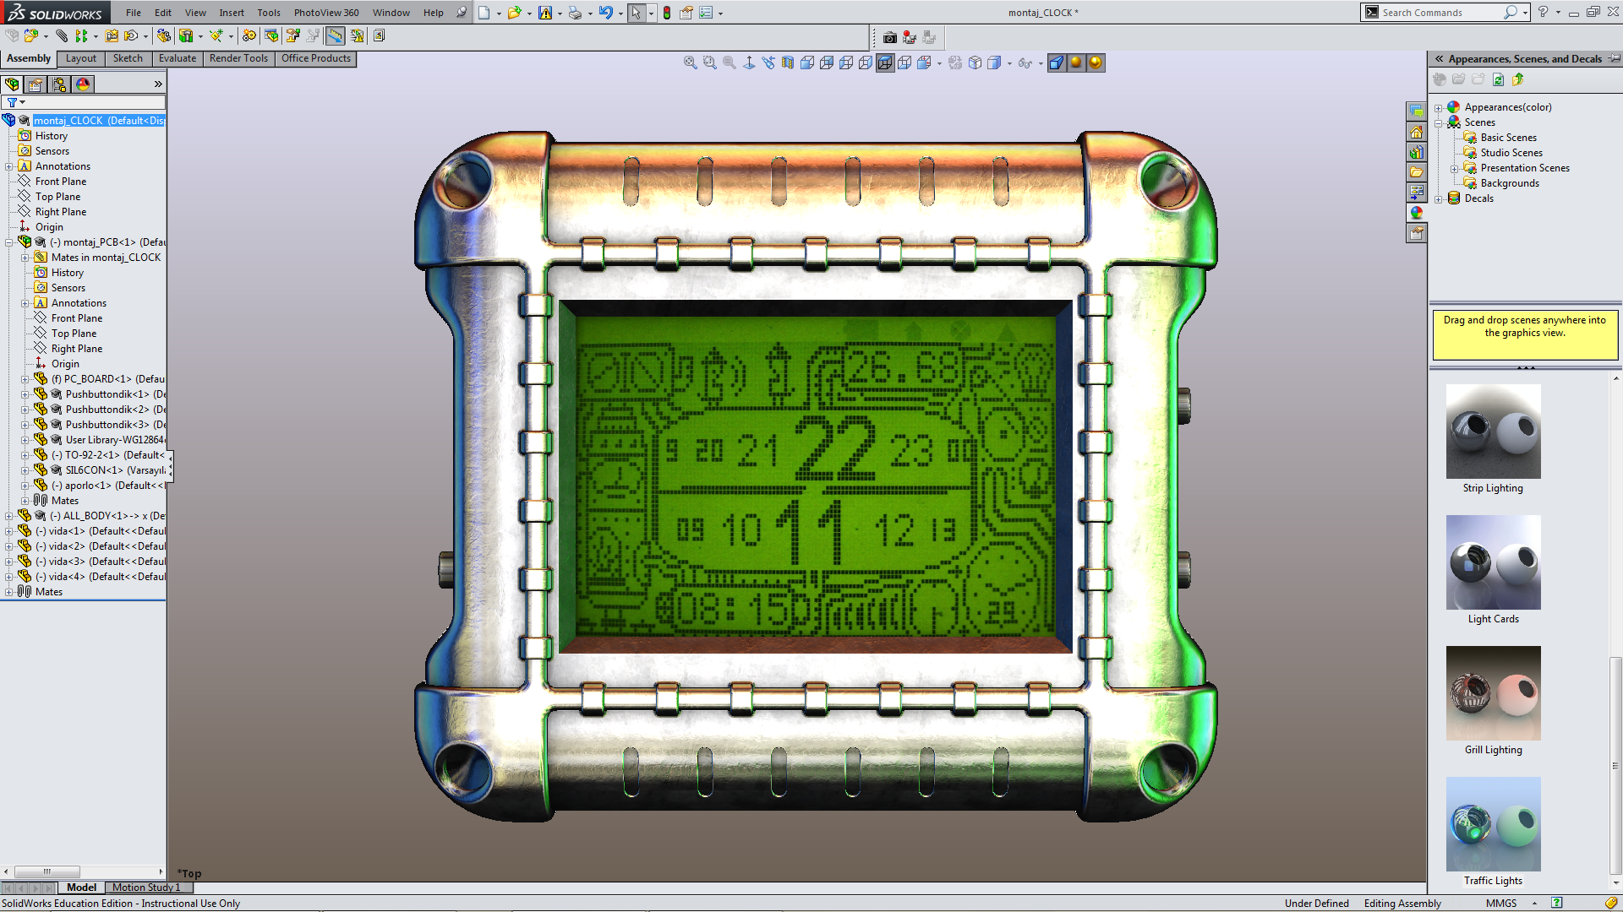Click the feature tree horizontal scrollbar

(83, 871)
